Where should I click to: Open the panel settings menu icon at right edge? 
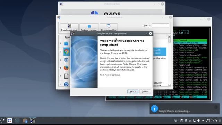(220, 120)
